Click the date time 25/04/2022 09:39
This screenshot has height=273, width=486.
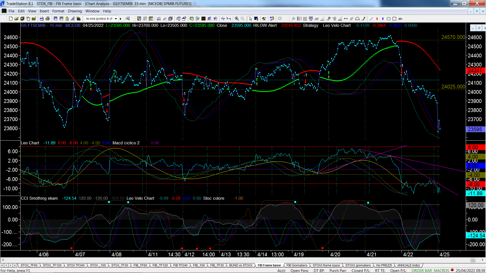tap(470, 271)
